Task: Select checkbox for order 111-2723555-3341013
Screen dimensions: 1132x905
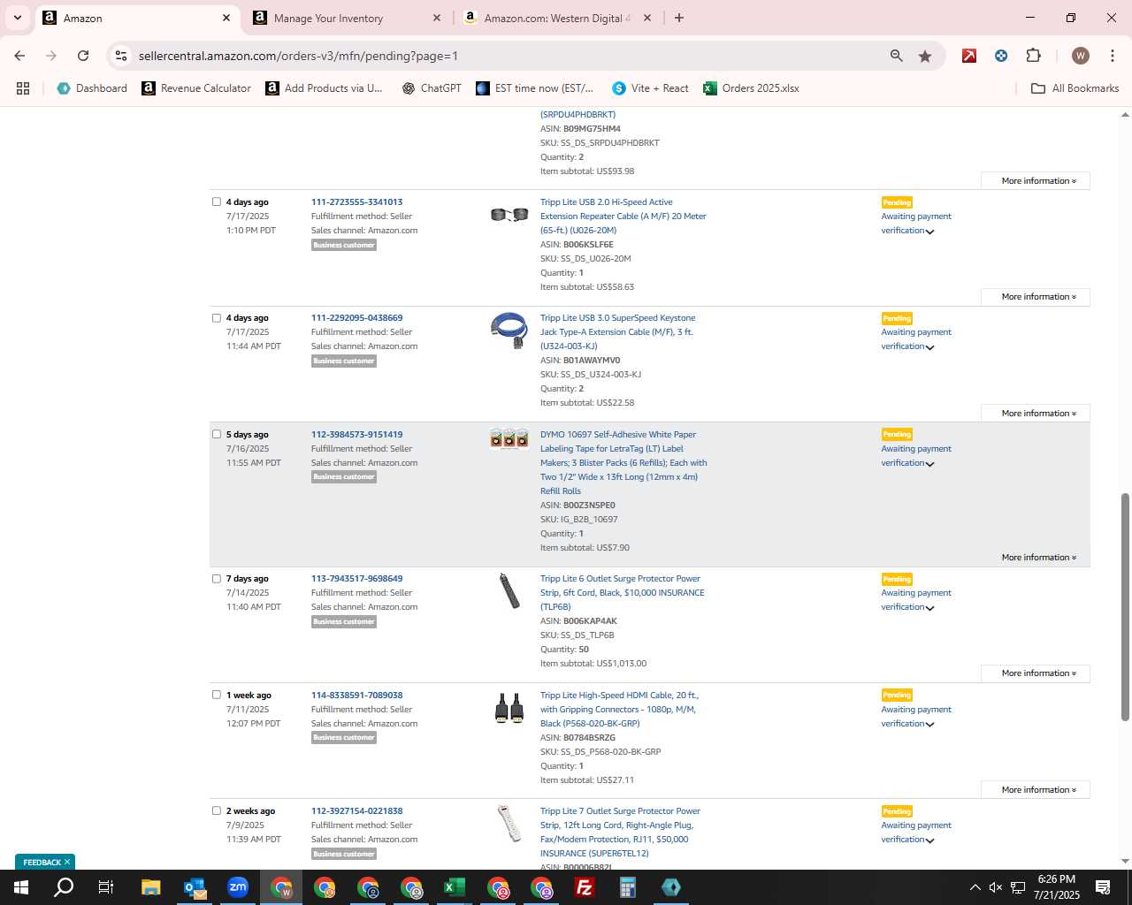Action: click(x=217, y=202)
